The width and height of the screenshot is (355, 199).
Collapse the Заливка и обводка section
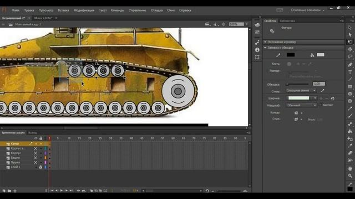tap(265, 48)
